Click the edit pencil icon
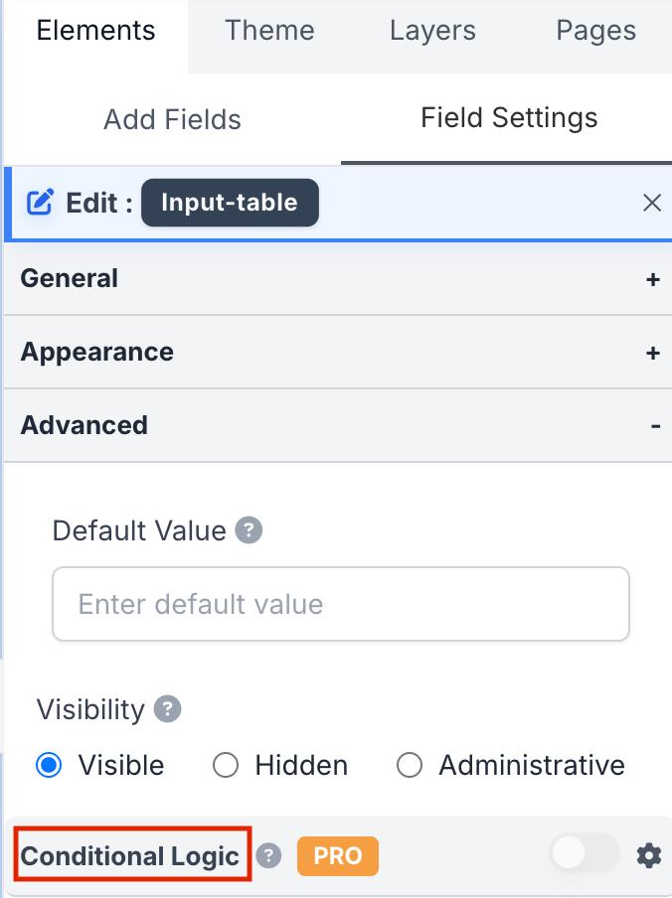The height and width of the screenshot is (898, 672). [40, 204]
